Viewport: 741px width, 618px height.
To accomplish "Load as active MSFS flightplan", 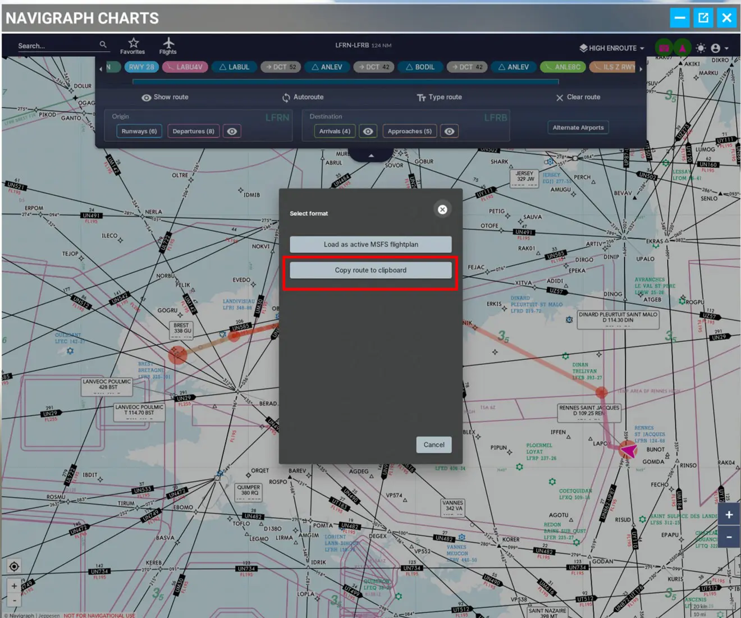I will tap(370, 244).
